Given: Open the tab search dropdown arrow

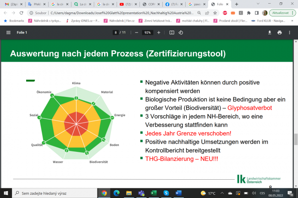Looking at the screenshot, I should pos(258,4).
